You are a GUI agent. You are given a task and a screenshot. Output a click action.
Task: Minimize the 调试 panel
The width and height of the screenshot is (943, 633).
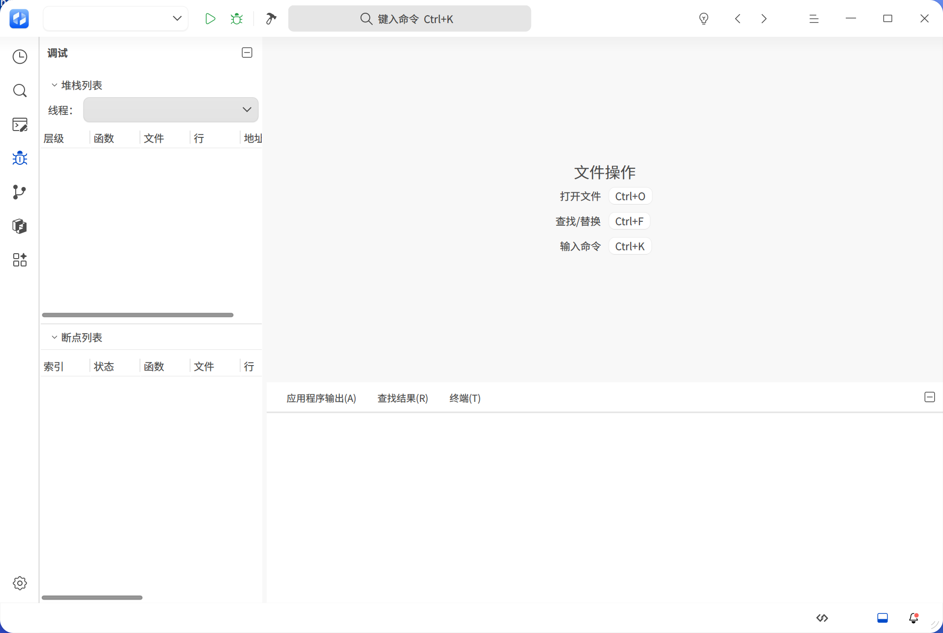[x=247, y=53]
